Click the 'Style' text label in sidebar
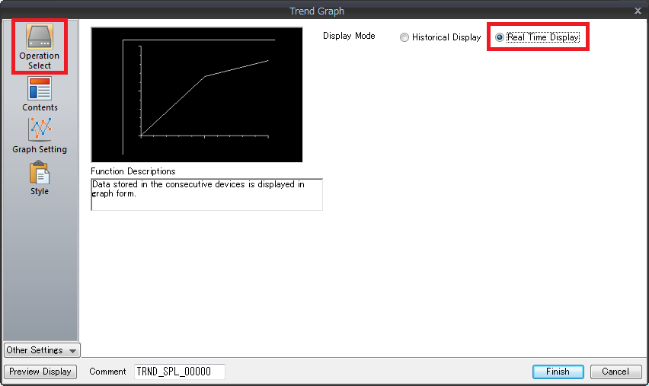Image resolution: width=649 pixels, height=386 pixels. [x=40, y=191]
